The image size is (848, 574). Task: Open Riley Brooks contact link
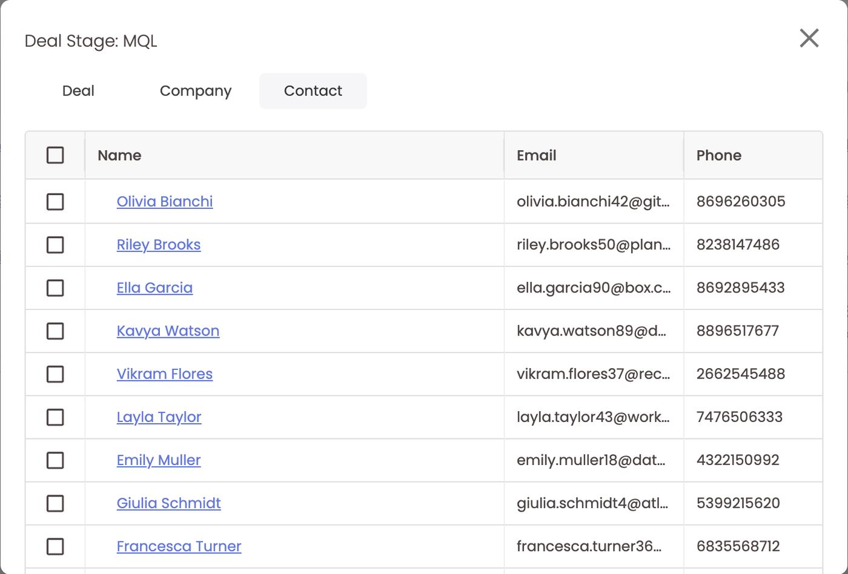click(x=159, y=245)
